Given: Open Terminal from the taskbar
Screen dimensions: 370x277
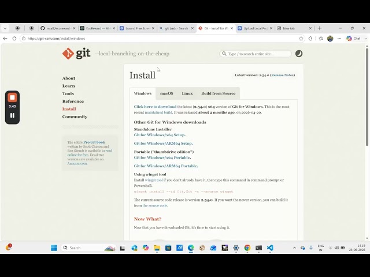Looking at the screenshot, I should (x=258, y=248).
